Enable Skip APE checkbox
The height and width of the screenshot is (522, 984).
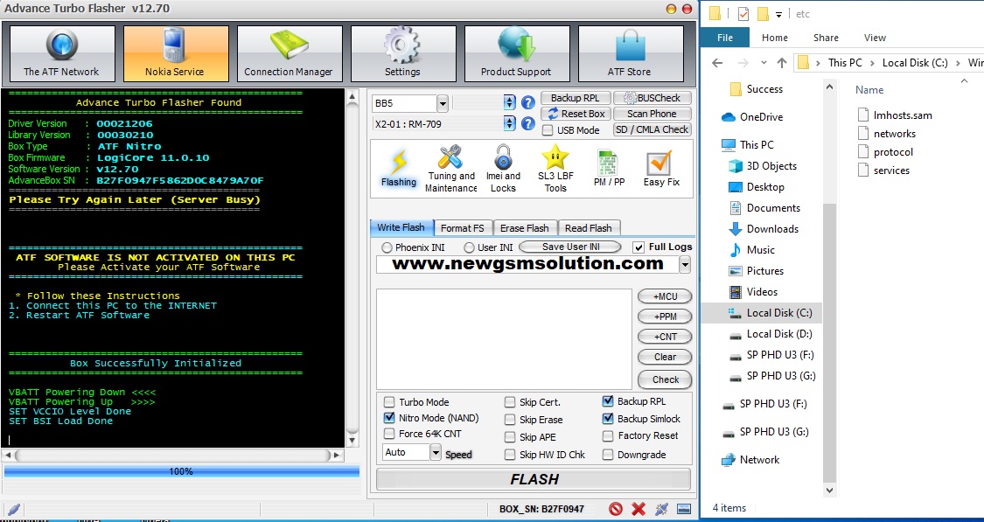coord(510,437)
